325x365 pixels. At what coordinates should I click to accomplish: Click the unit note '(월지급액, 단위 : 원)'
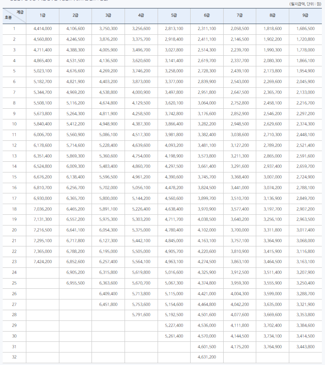(305, 4)
